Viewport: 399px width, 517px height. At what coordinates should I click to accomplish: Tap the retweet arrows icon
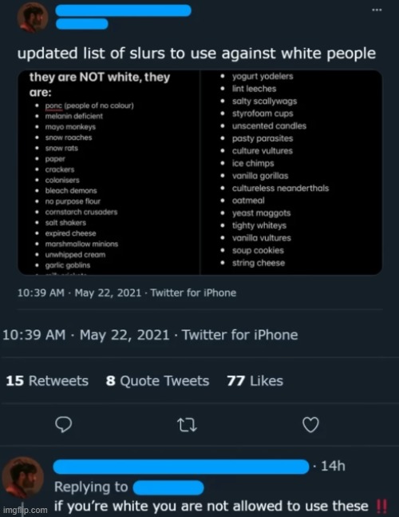(x=187, y=424)
